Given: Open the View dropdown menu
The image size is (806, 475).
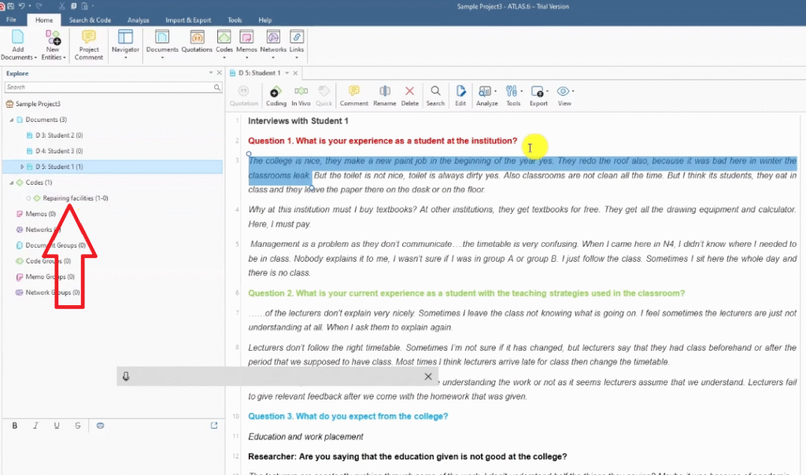Looking at the screenshot, I should pos(564,95).
